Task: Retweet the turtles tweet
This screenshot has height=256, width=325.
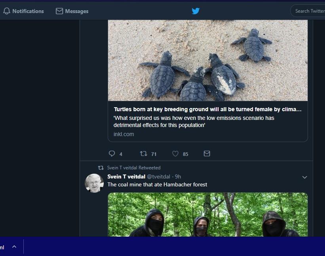Action: pyautogui.click(x=143, y=154)
